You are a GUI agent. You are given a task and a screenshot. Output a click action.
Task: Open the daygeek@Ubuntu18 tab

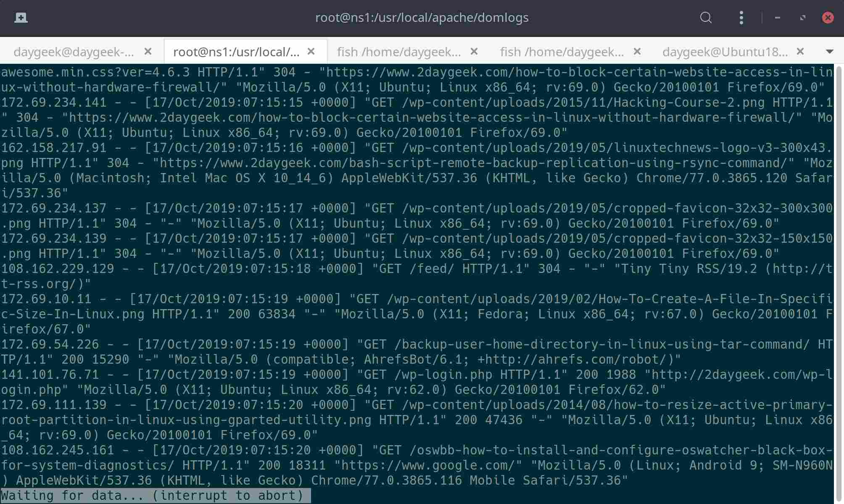click(725, 52)
